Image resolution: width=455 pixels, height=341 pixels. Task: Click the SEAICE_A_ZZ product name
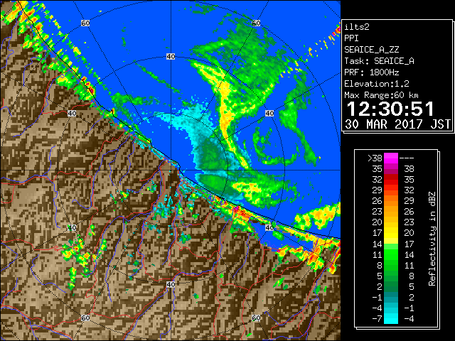pos(371,50)
